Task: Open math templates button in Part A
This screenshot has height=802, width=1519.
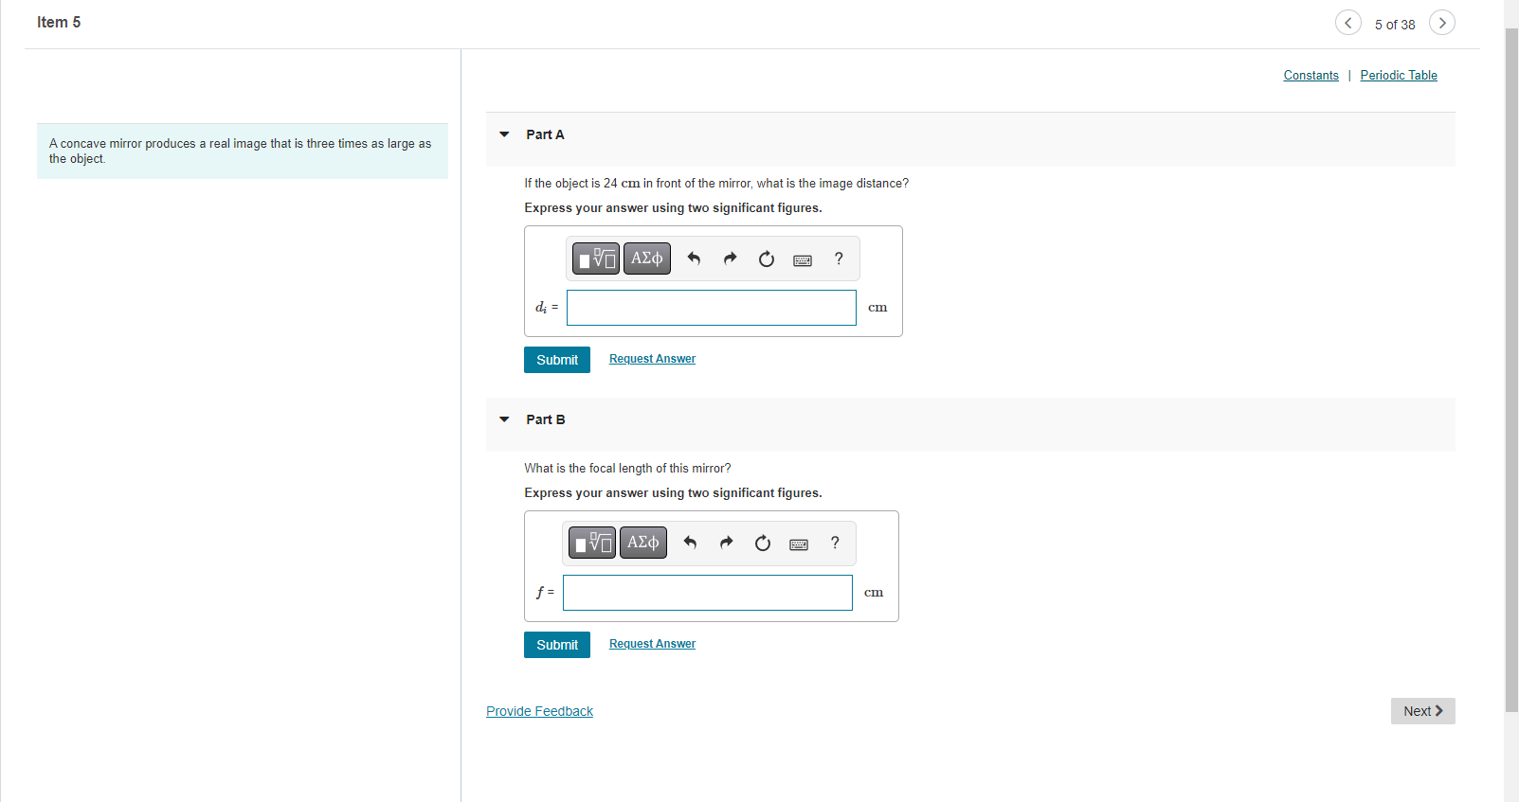Action: tap(596, 258)
